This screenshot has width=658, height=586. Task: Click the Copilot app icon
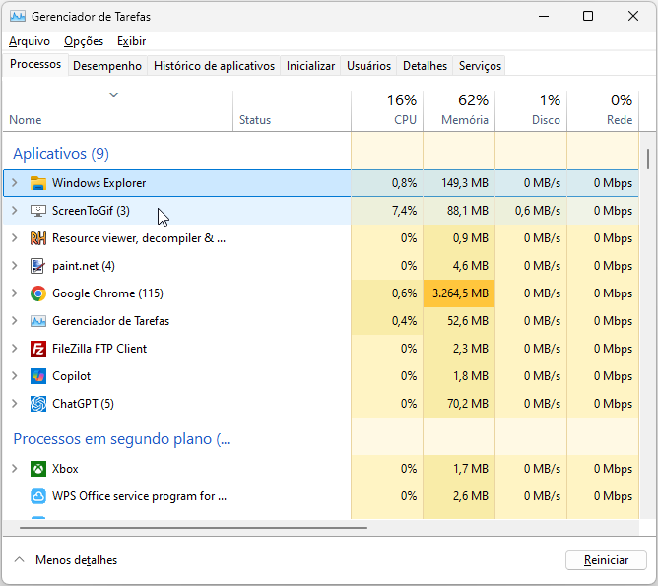pyautogui.click(x=38, y=376)
